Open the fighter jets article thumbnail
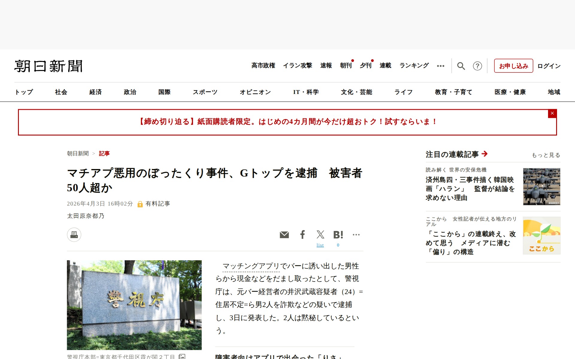The width and height of the screenshot is (575, 359). click(x=541, y=187)
